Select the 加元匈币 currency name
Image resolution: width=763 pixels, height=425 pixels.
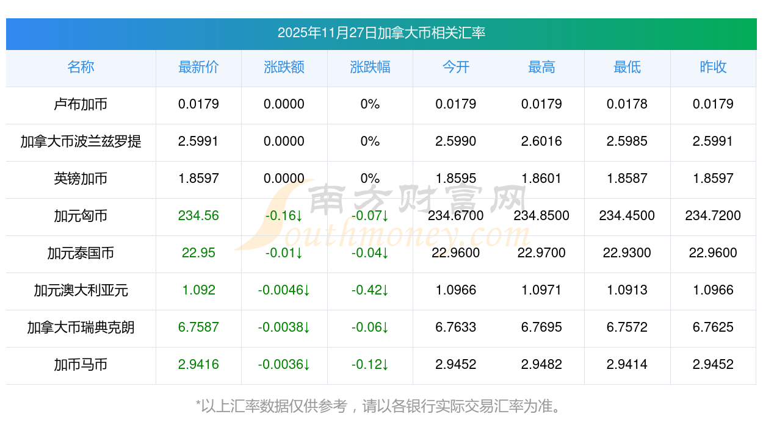81,216
